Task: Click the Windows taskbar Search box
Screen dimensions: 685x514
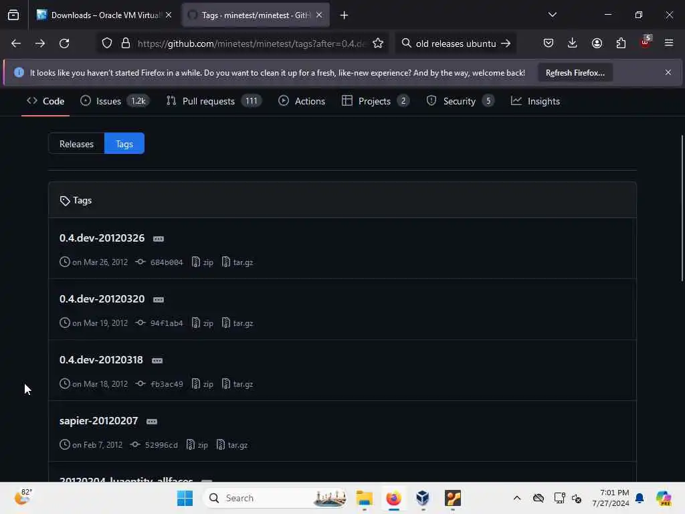Action: click(275, 498)
